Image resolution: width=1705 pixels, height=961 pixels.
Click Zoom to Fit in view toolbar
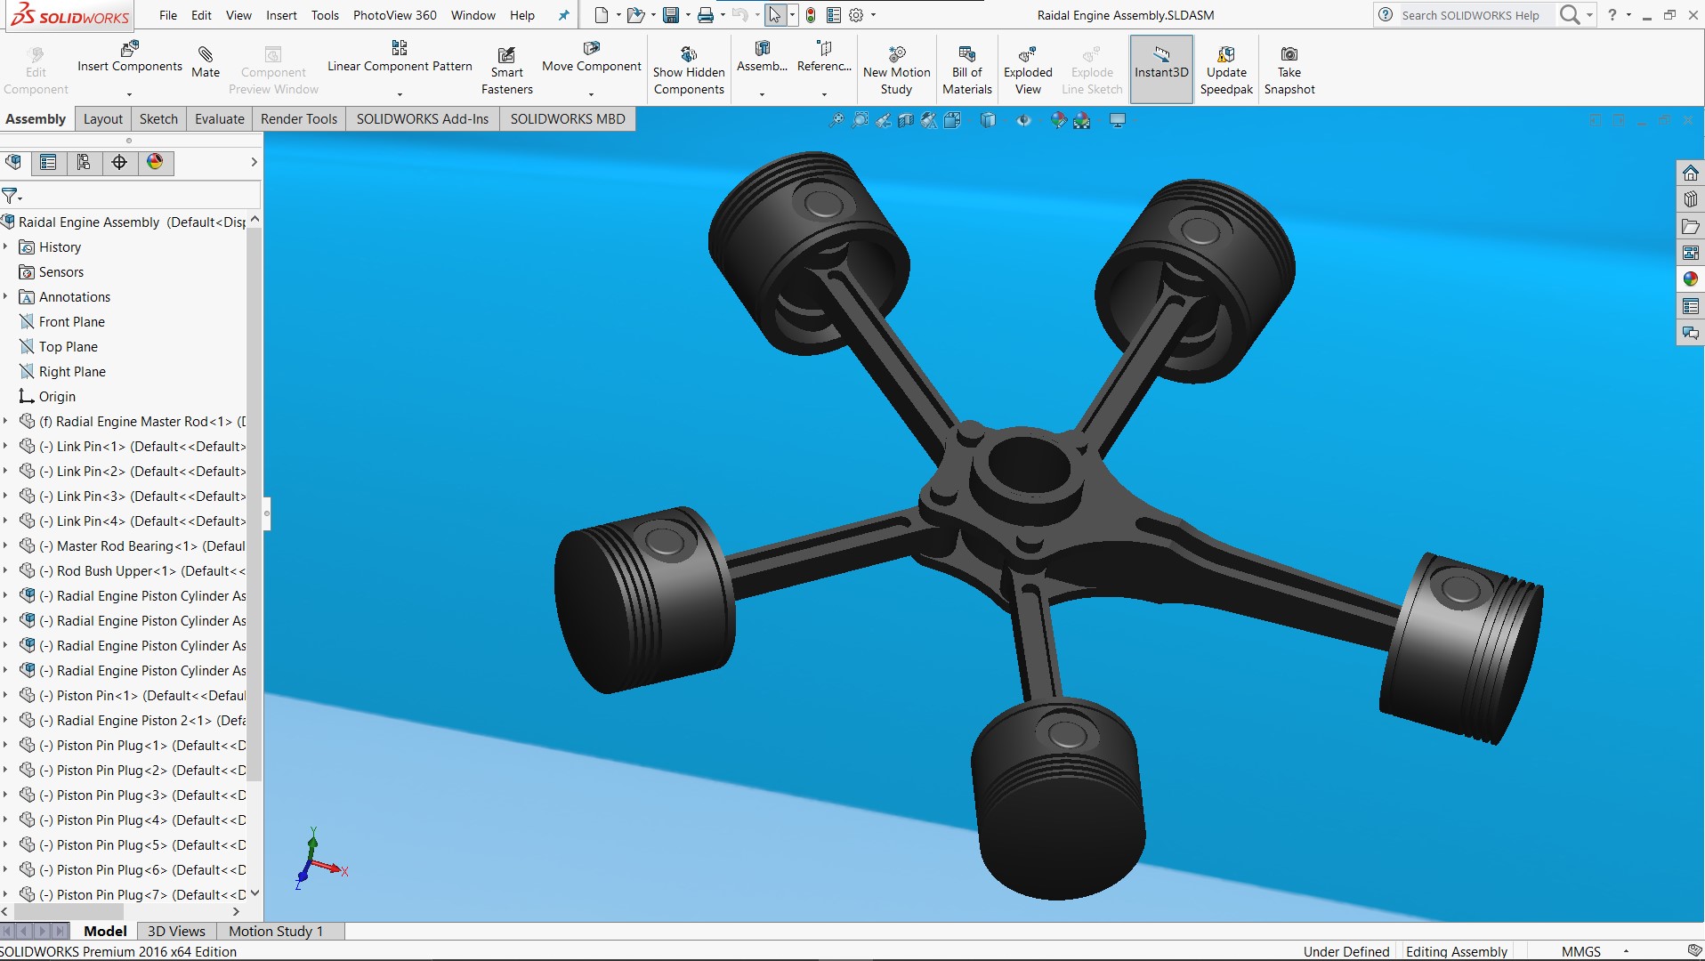[x=836, y=120]
